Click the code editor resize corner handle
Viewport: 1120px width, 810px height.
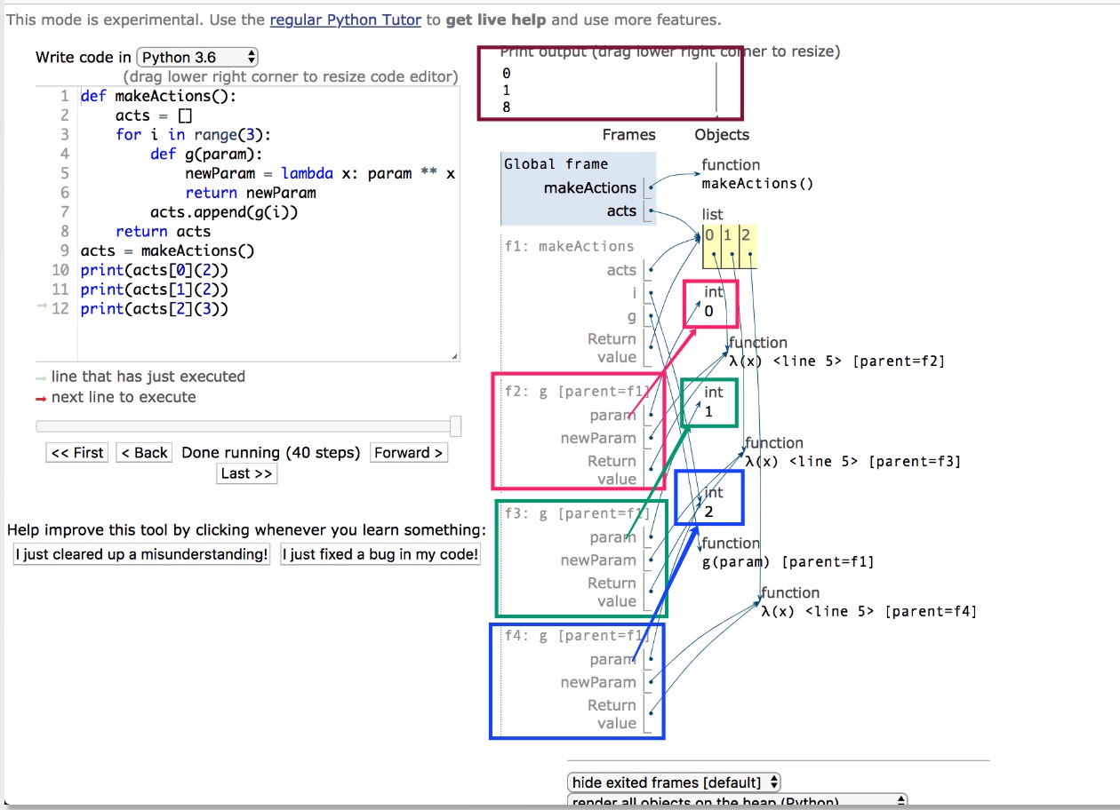pyautogui.click(x=455, y=356)
